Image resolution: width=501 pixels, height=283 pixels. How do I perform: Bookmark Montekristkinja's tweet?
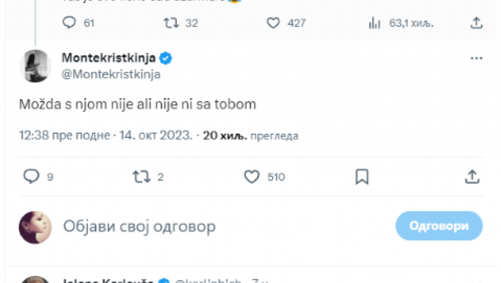click(x=362, y=176)
